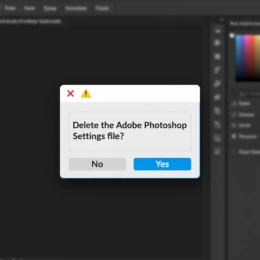Click the fifth icon in the vertical panel strip
This screenshot has height=260, width=260.
pos(218,83)
